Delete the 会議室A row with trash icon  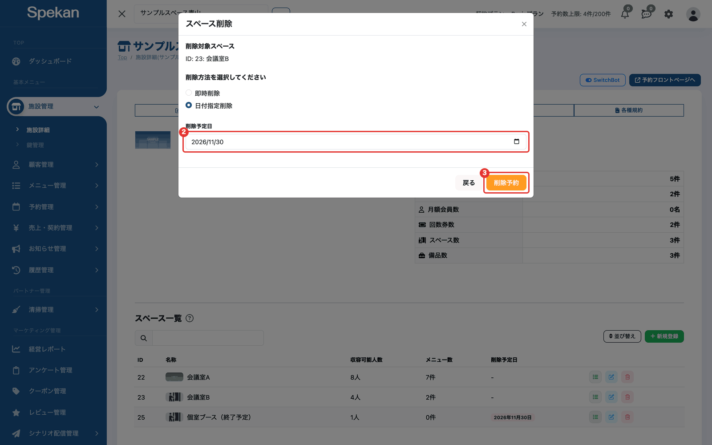(x=627, y=377)
